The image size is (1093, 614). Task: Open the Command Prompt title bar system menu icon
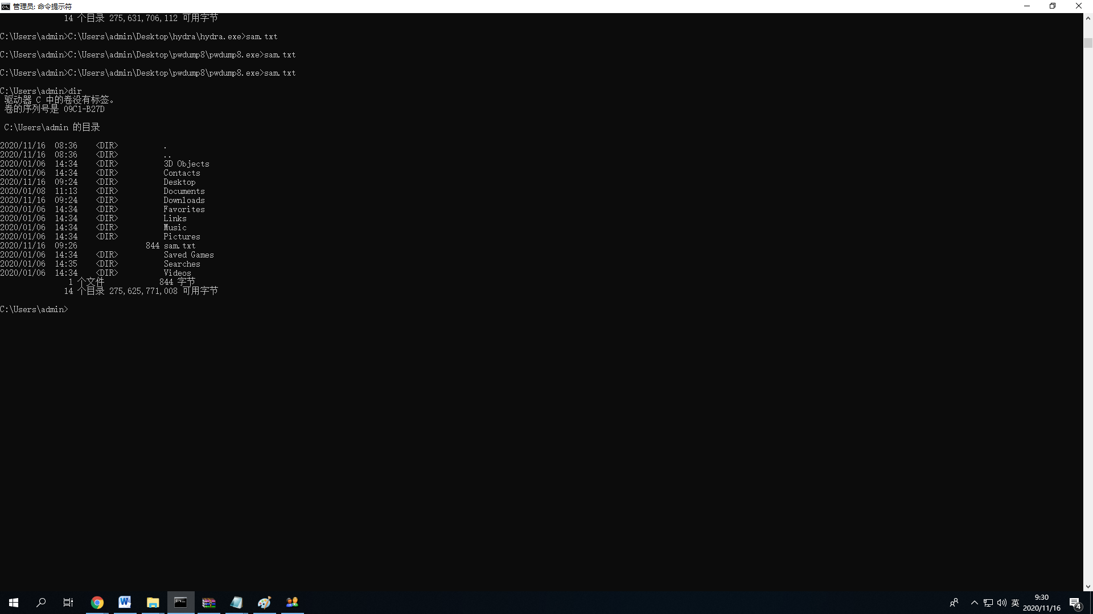point(6,6)
